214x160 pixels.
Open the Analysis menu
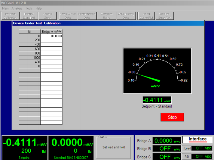pos(17,8)
